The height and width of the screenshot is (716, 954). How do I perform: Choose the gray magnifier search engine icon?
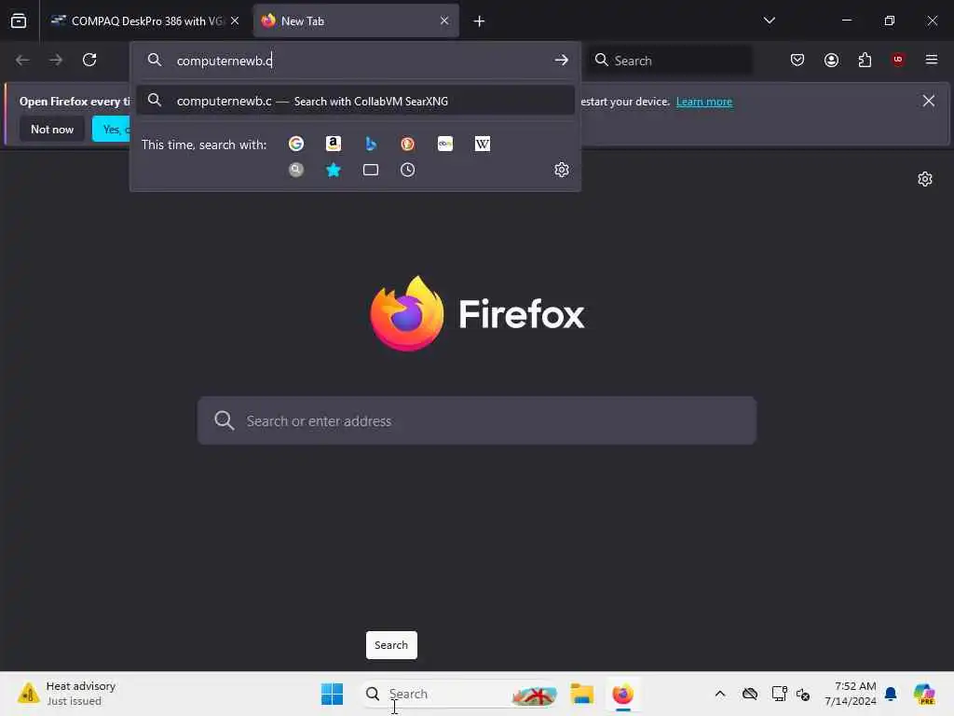[296, 170]
